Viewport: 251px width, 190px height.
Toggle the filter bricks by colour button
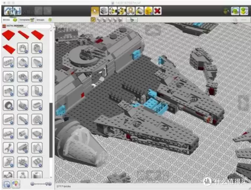click(16, 184)
